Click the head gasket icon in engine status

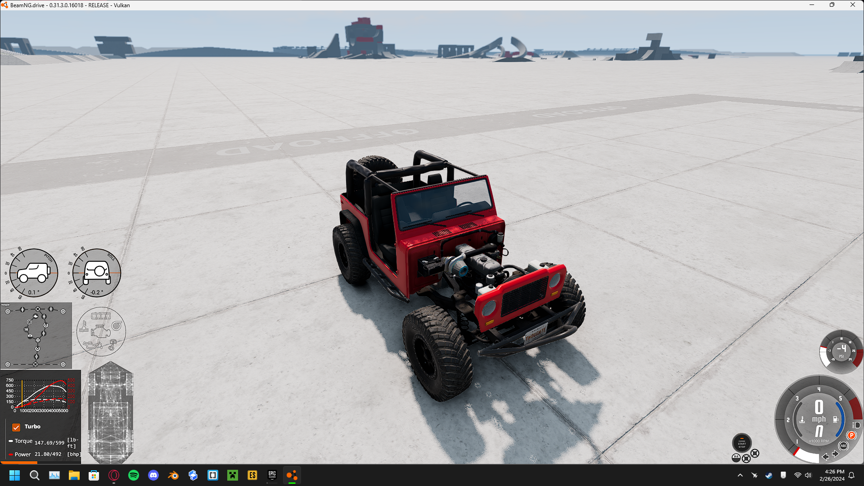(101, 316)
